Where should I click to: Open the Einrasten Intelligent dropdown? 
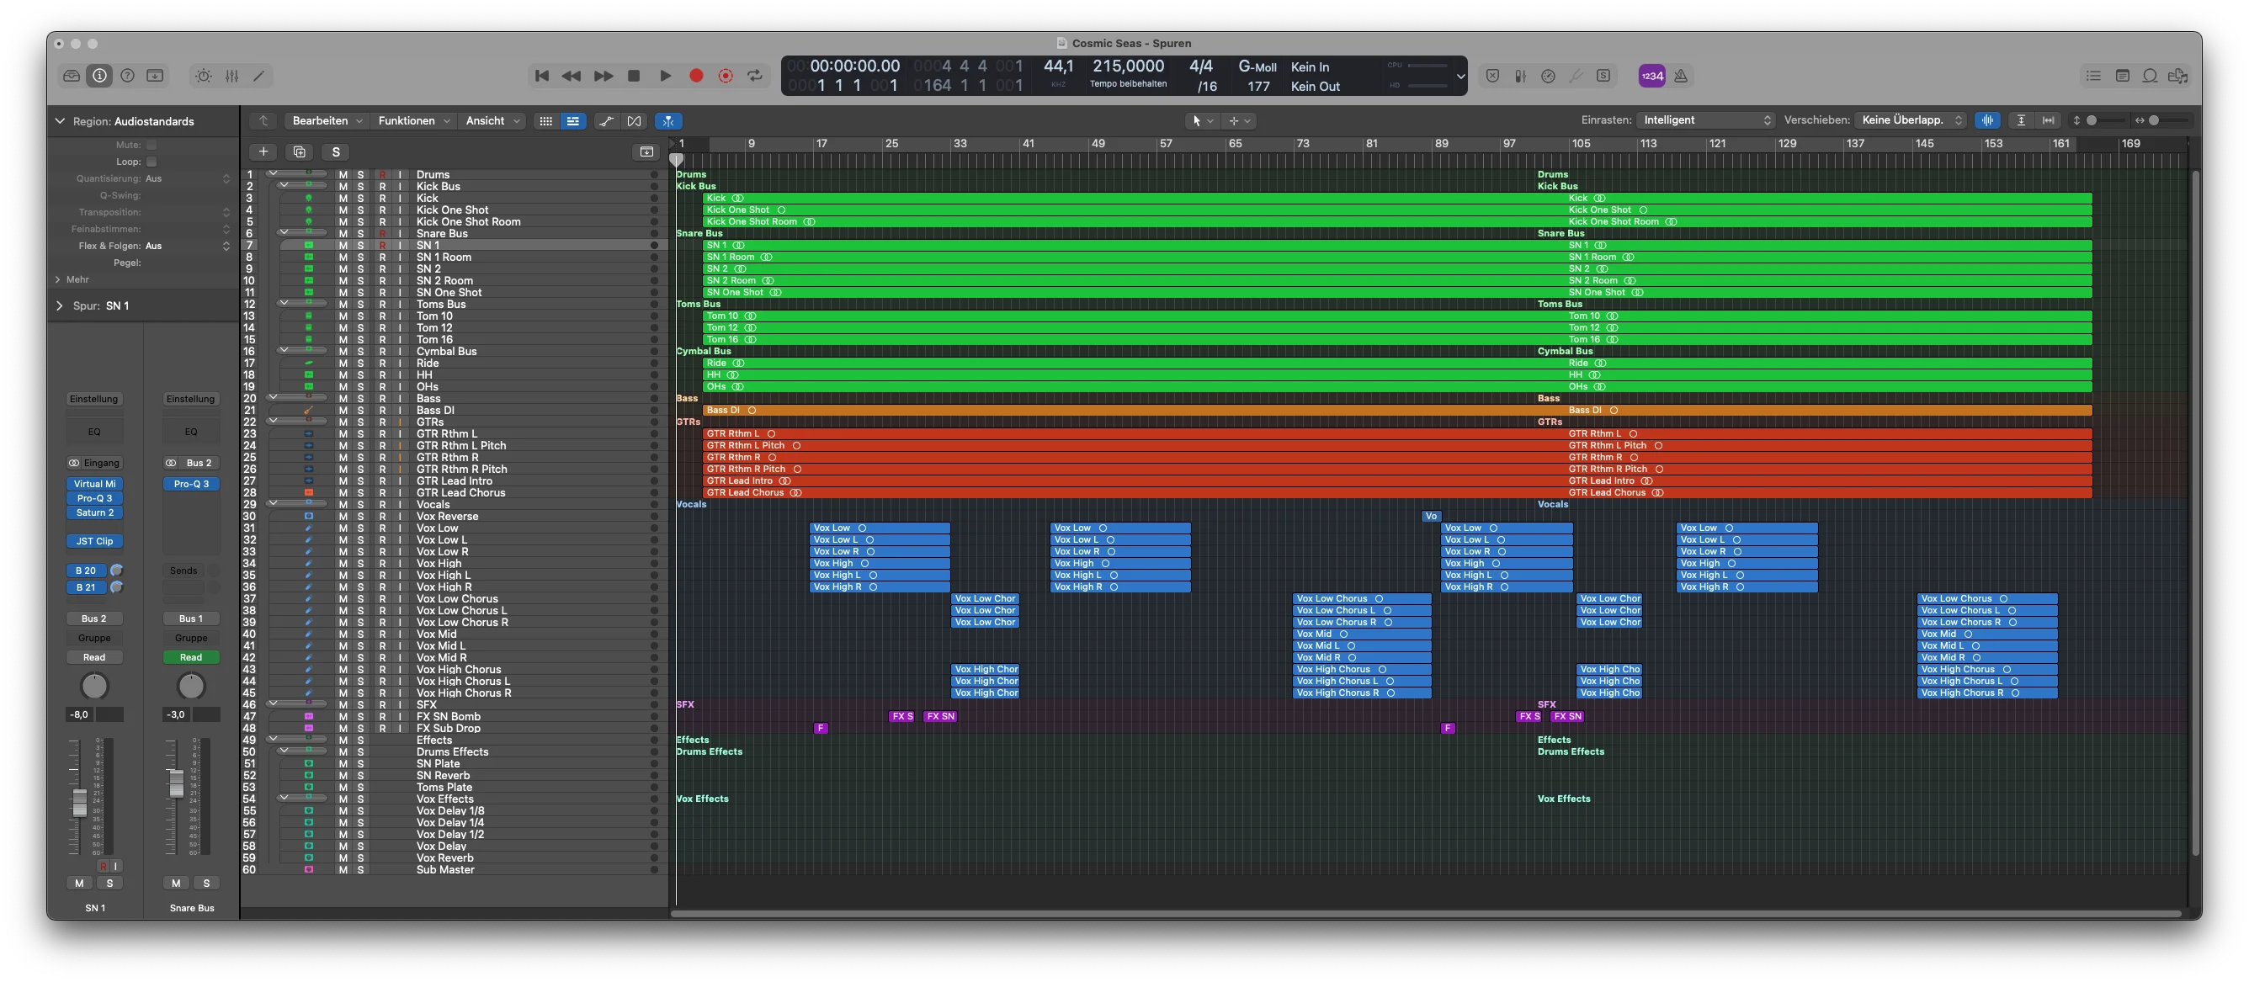pyautogui.click(x=1706, y=120)
